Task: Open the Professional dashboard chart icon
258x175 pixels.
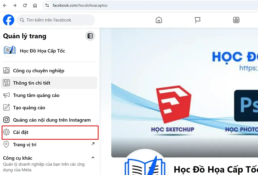Action: tap(236, 20)
